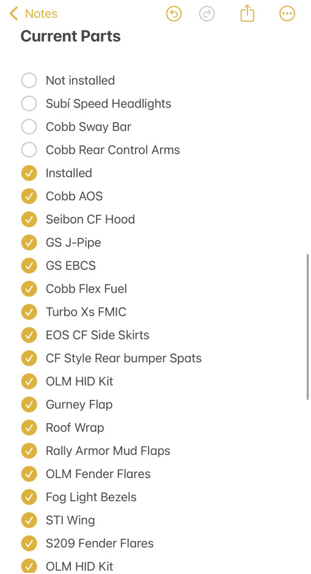This screenshot has width=311, height=574.
Task: Place cursor in Rally Armor Mud Flaps text
Action: 108,451
